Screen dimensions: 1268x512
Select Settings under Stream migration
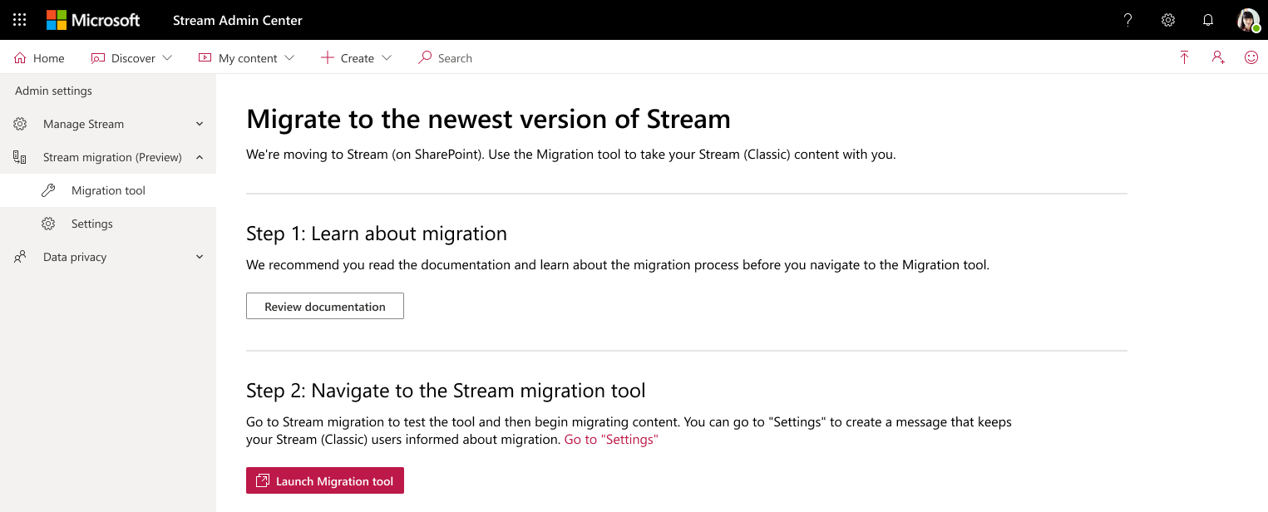tap(91, 224)
